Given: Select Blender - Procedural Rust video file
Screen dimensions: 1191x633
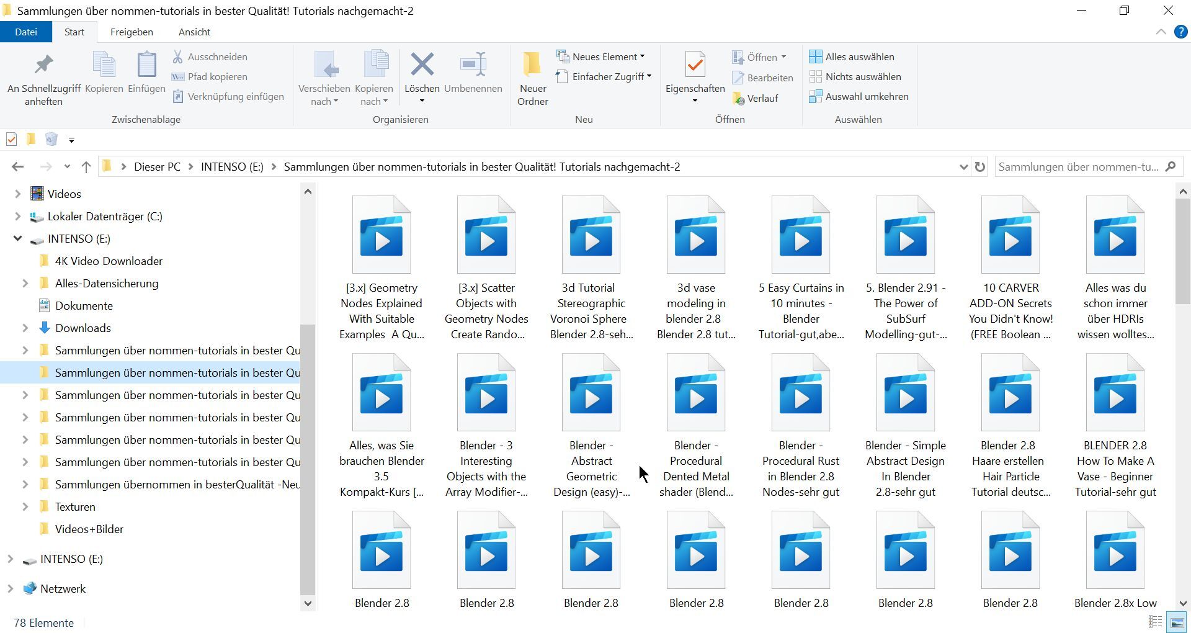Looking at the screenshot, I should 801,426.
